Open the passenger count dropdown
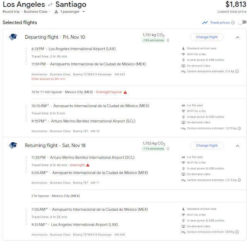 pyautogui.click(x=70, y=12)
